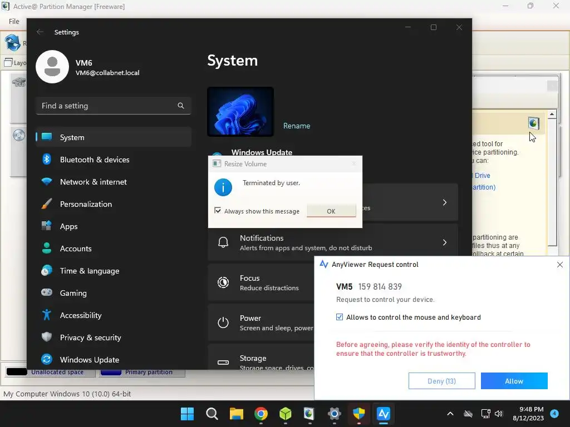Open the notification count badge
Screen dimensions: 570x427
554,414
